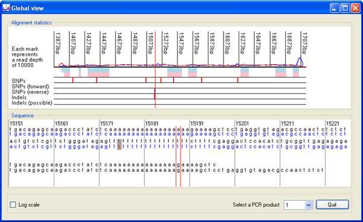Click the sequence position label 15191
This screenshot has height=222, width=363.
click(x=197, y=123)
